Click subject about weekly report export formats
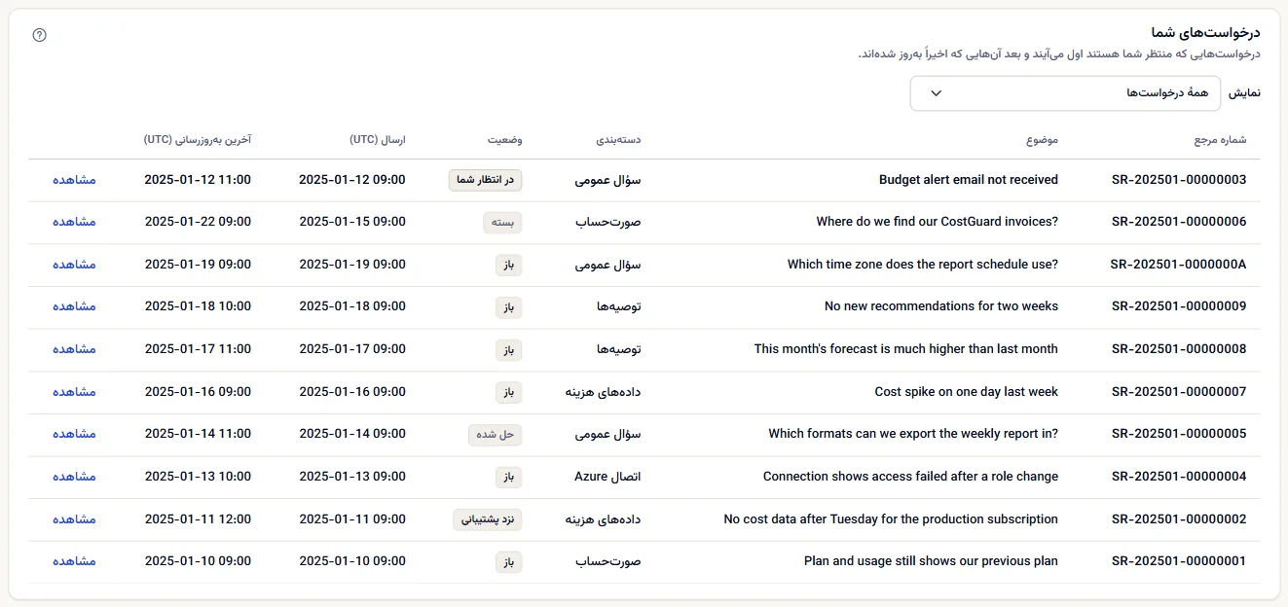Screen dimensions: 1288x607 (913, 434)
